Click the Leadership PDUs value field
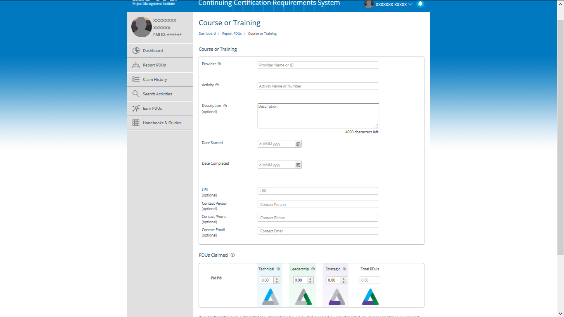Screen dimensions: 564x317 [300, 280]
